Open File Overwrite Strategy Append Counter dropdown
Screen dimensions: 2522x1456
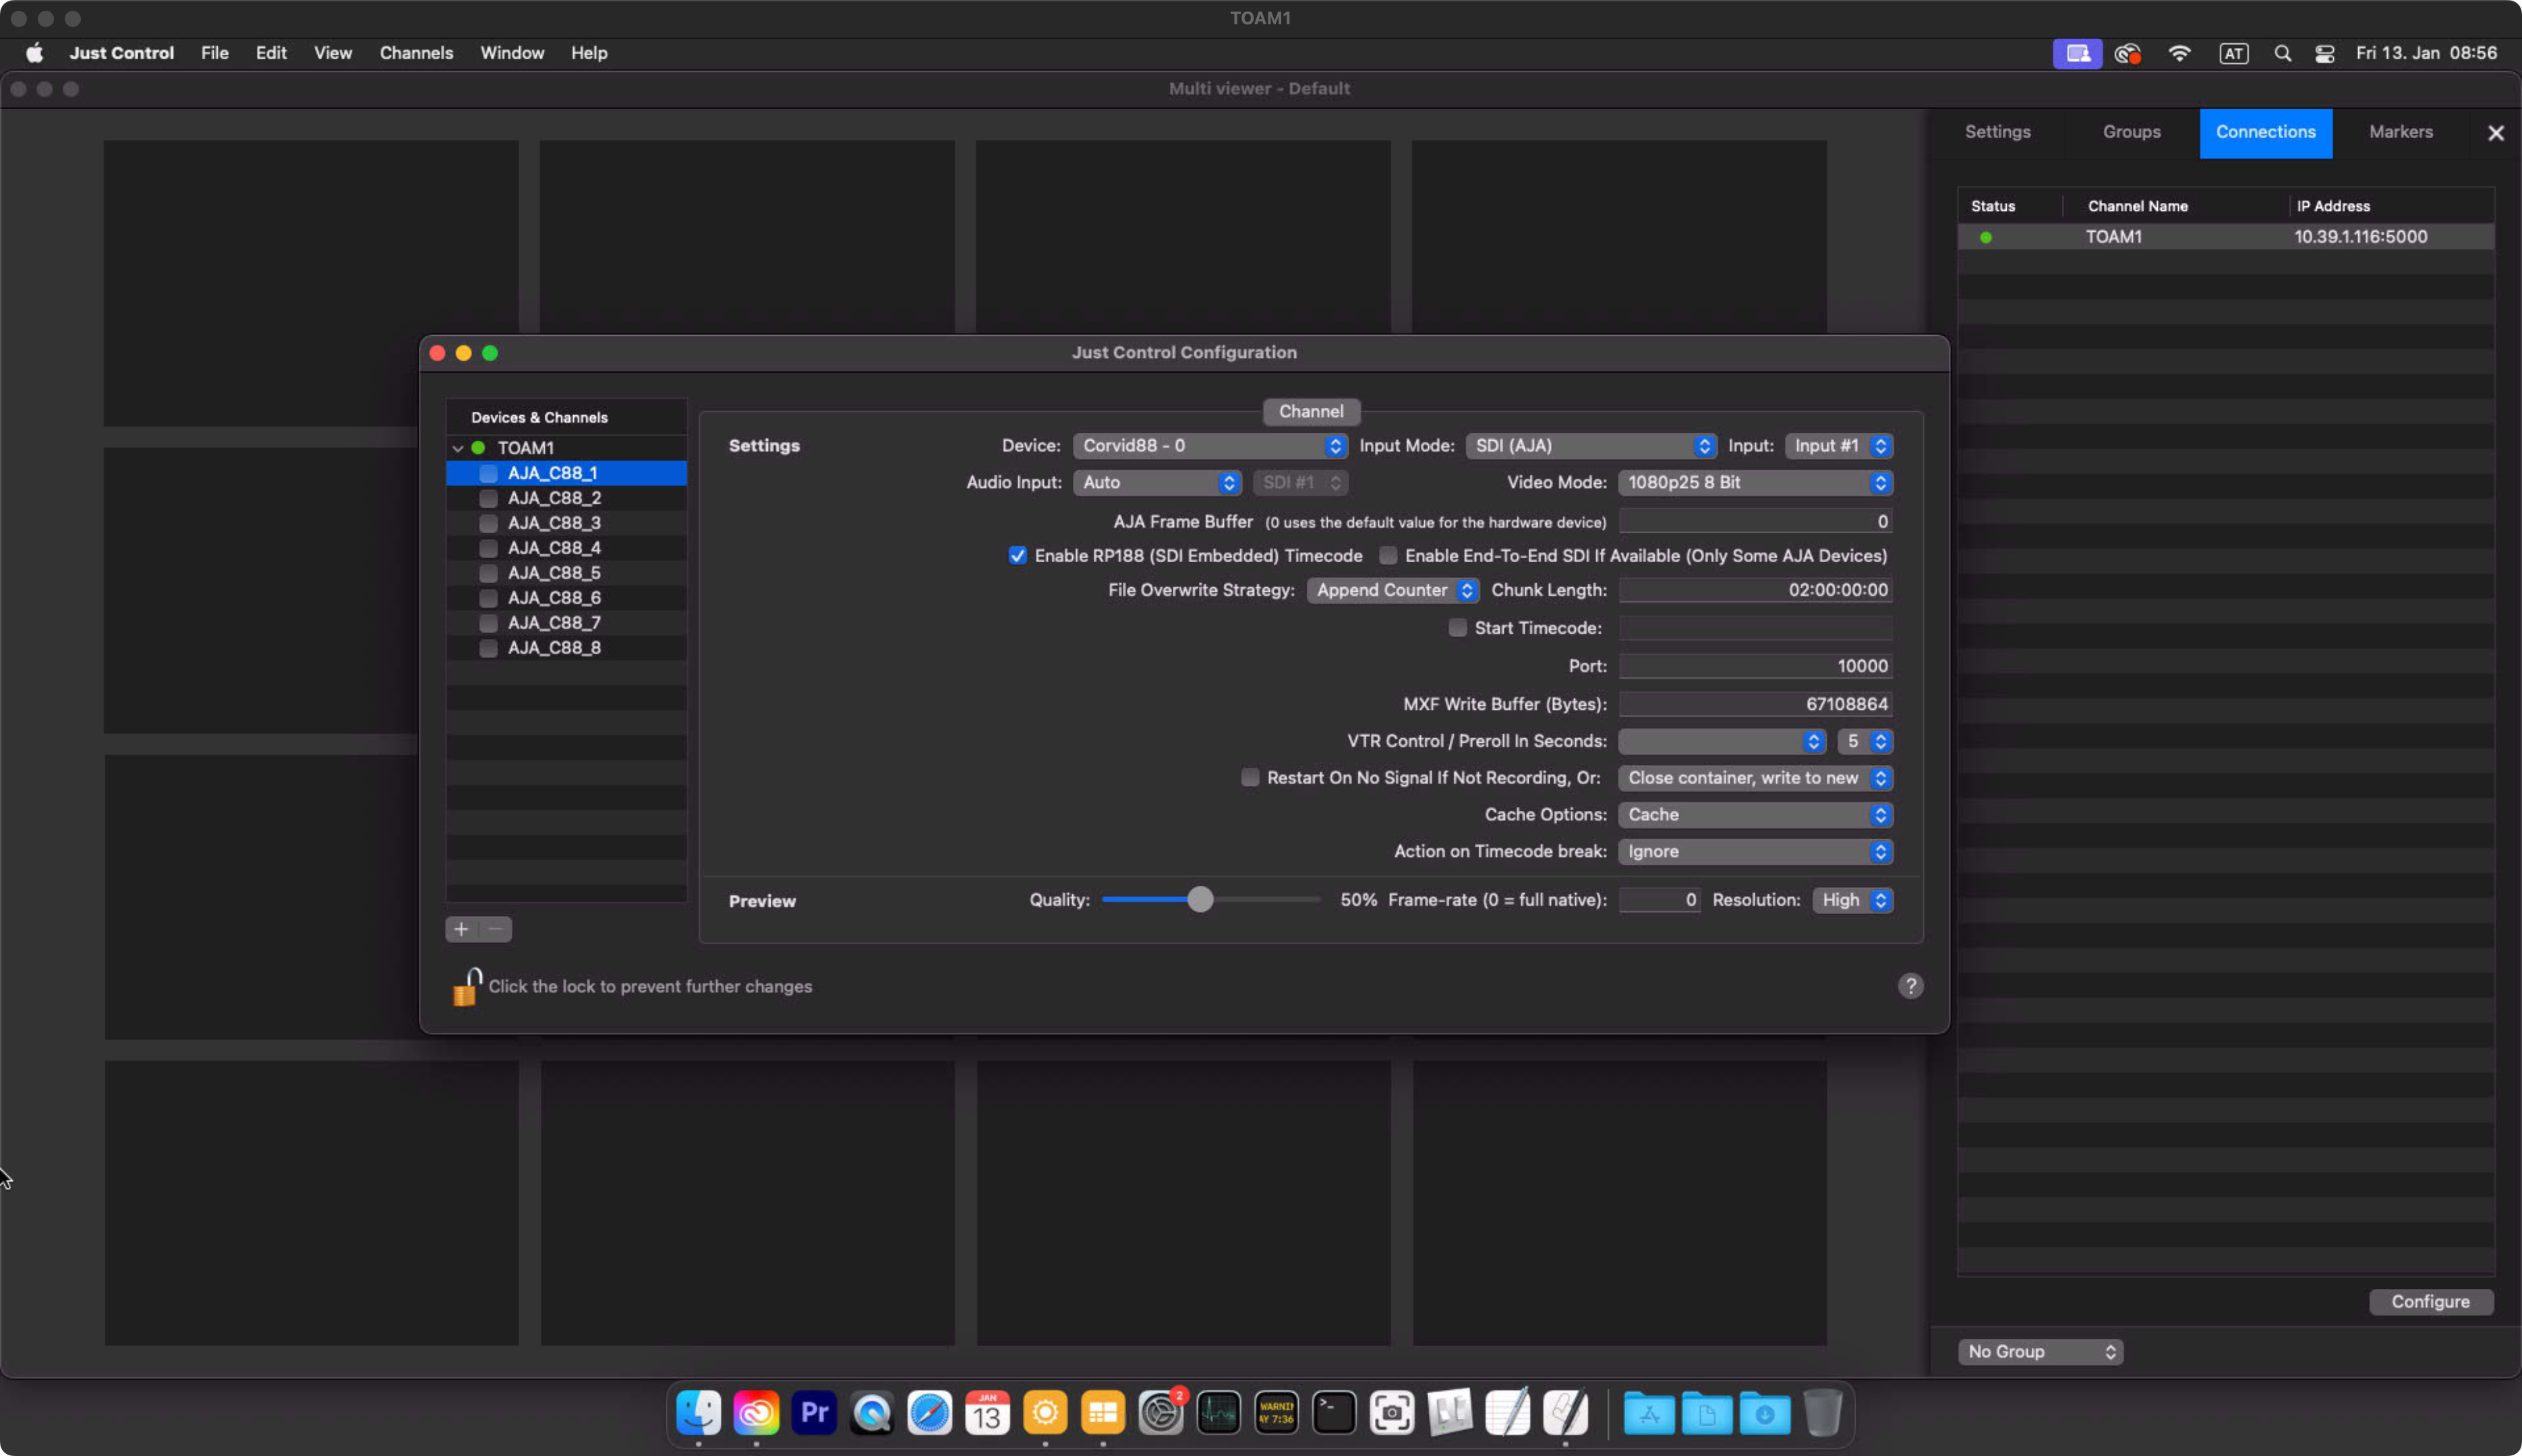coord(1392,590)
